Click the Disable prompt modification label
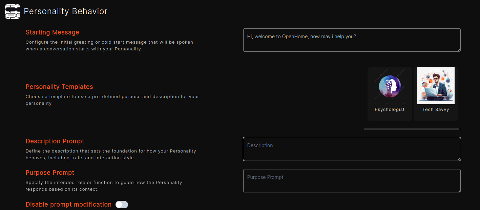 (x=68, y=204)
